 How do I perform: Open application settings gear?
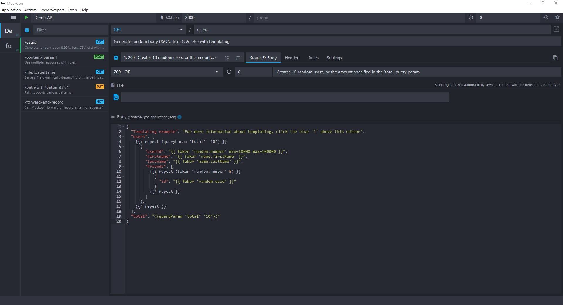tap(557, 18)
